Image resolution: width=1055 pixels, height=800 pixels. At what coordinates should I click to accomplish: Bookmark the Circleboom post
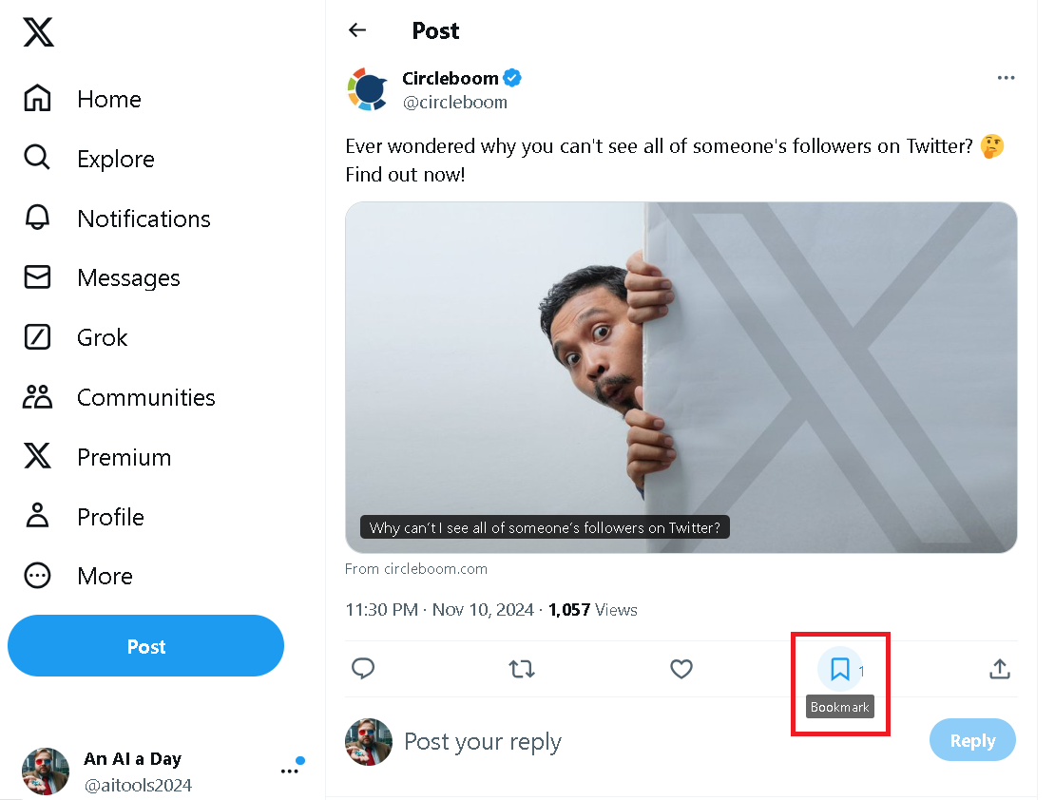pyautogui.click(x=839, y=670)
